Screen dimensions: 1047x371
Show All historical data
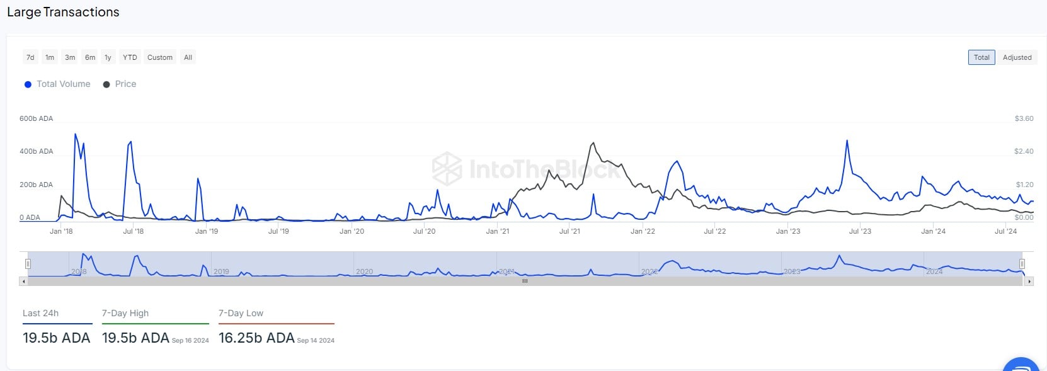tap(188, 57)
